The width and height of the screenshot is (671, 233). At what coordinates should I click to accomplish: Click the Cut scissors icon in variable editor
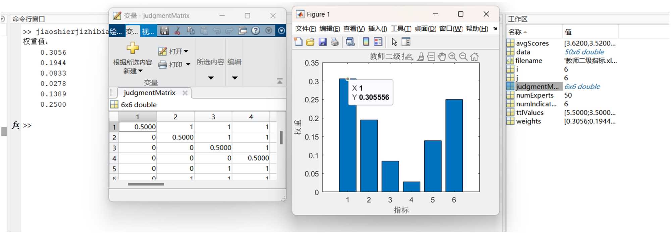pyautogui.click(x=177, y=31)
